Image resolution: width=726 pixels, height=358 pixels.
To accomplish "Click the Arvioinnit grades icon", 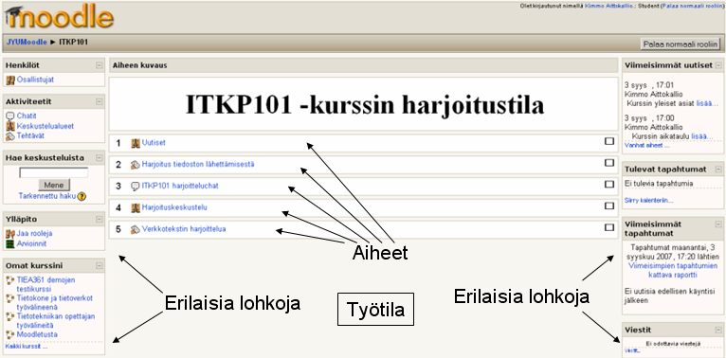I will (10, 243).
